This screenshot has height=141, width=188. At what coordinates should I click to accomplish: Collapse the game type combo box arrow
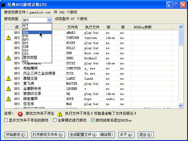[49, 20]
